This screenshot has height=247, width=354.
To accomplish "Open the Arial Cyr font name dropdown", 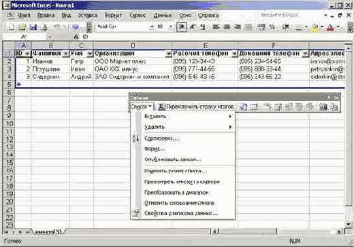I will point(152,27).
